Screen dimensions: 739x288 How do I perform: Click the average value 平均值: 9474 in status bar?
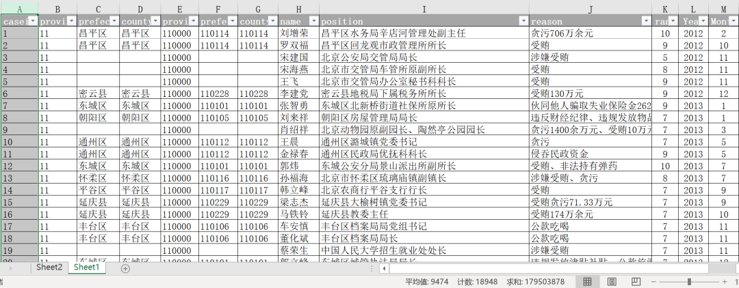tap(427, 282)
